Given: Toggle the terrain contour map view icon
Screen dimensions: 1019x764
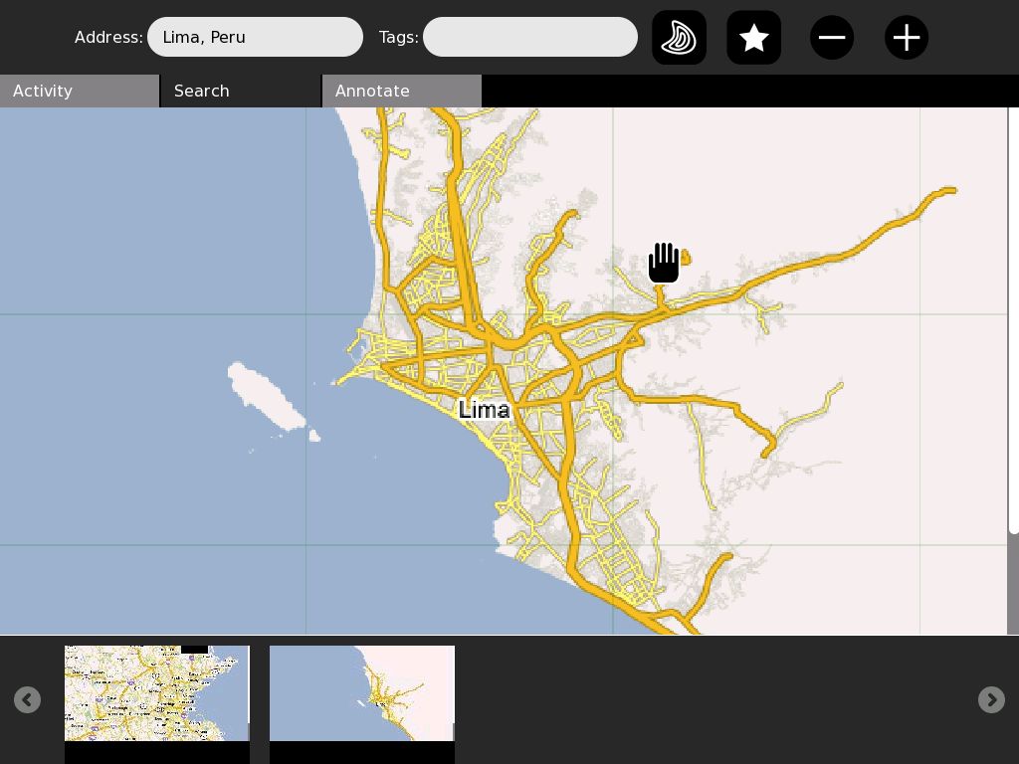Looking at the screenshot, I should (x=679, y=38).
